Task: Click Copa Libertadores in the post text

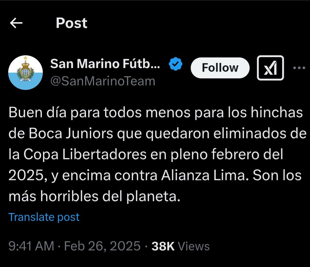Action: coord(85,155)
